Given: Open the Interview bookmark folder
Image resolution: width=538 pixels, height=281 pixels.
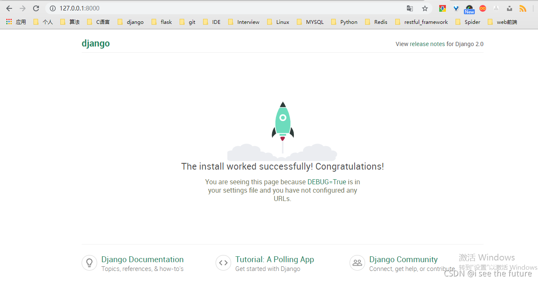Looking at the screenshot, I should (x=244, y=22).
